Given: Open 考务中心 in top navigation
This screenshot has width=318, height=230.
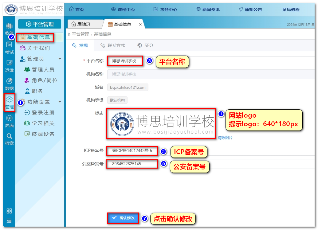Looking at the screenshot, I should click(x=165, y=9).
